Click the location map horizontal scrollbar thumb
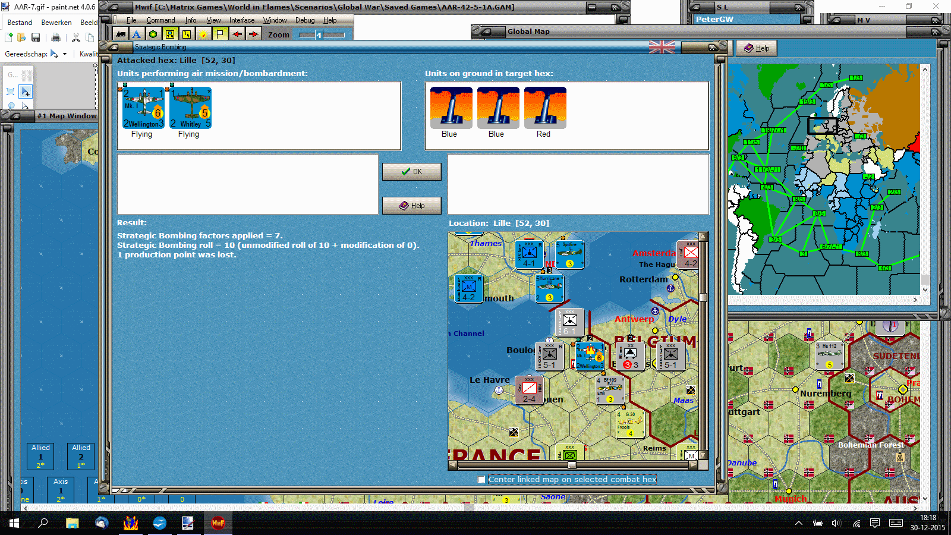951x535 pixels. (x=572, y=465)
